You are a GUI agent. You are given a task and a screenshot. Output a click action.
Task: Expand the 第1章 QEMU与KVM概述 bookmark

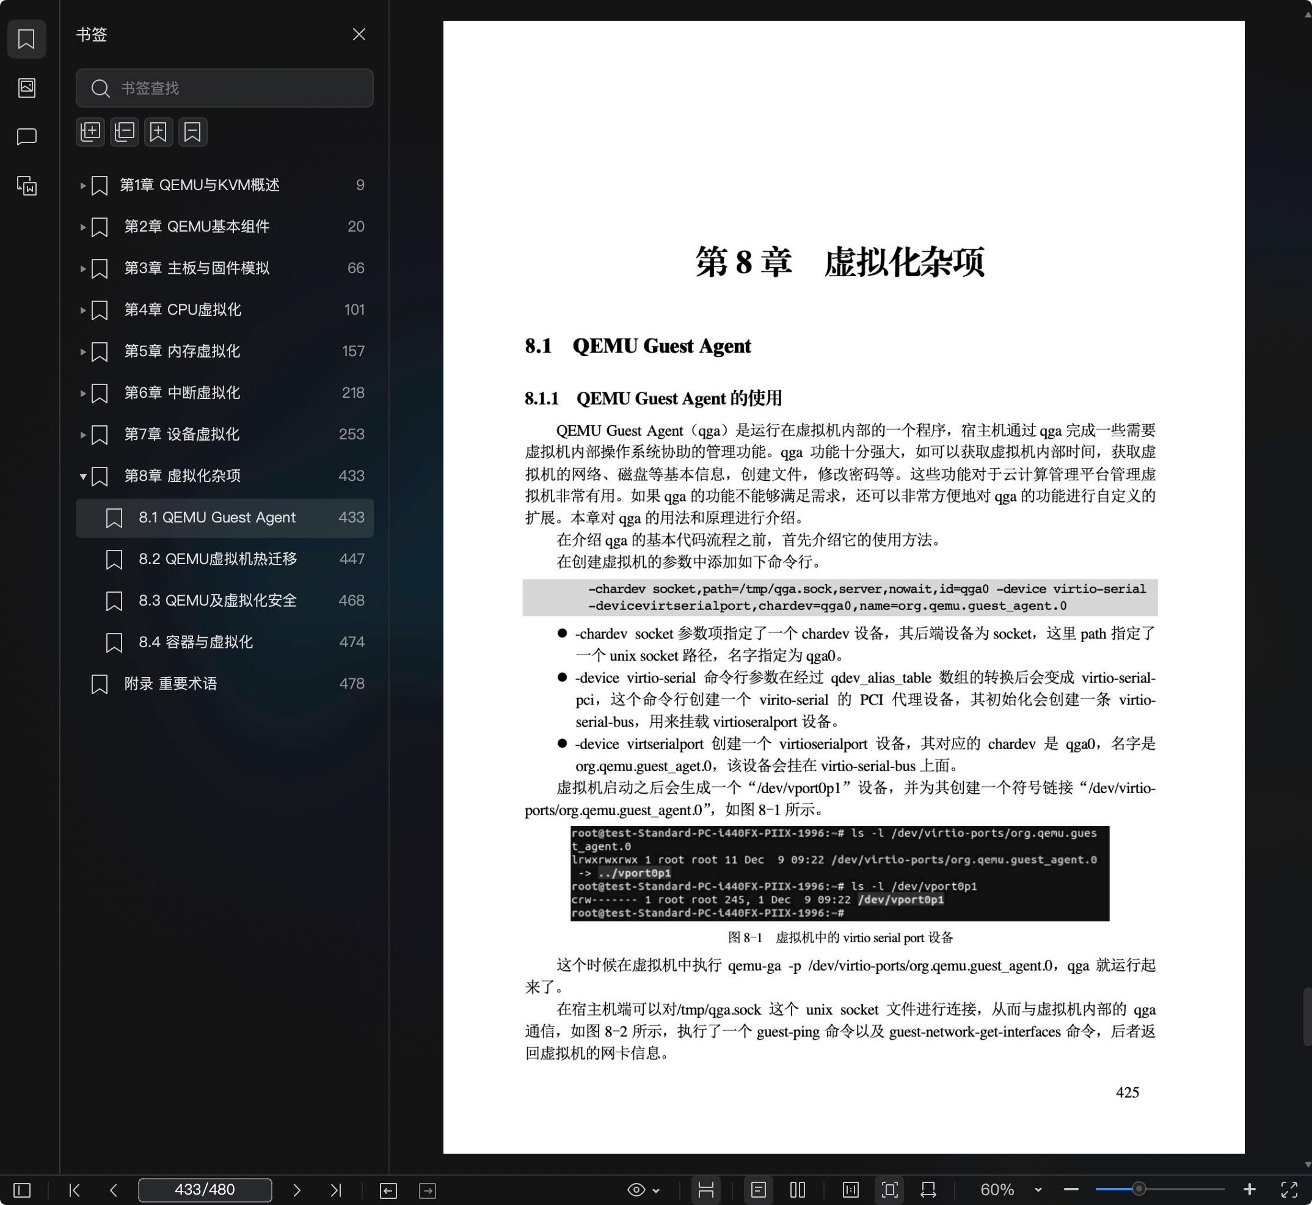click(83, 186)
